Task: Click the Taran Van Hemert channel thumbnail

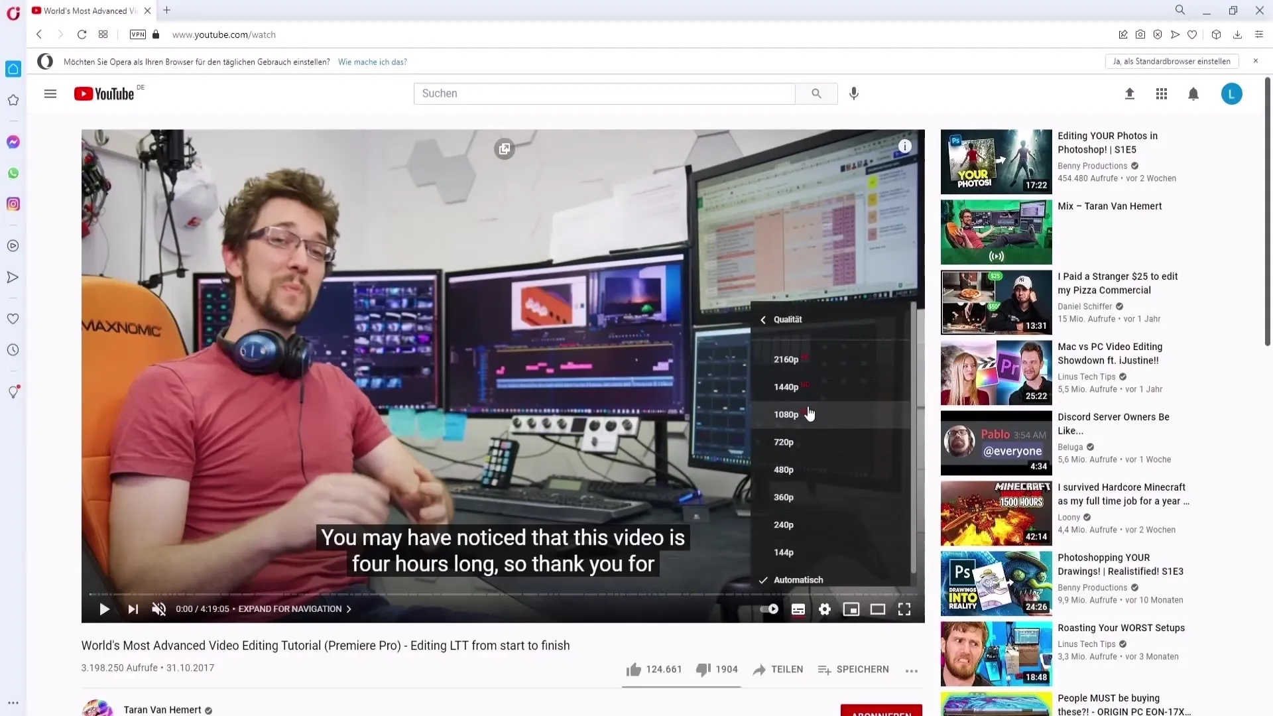Action: (x=97, y=710)
